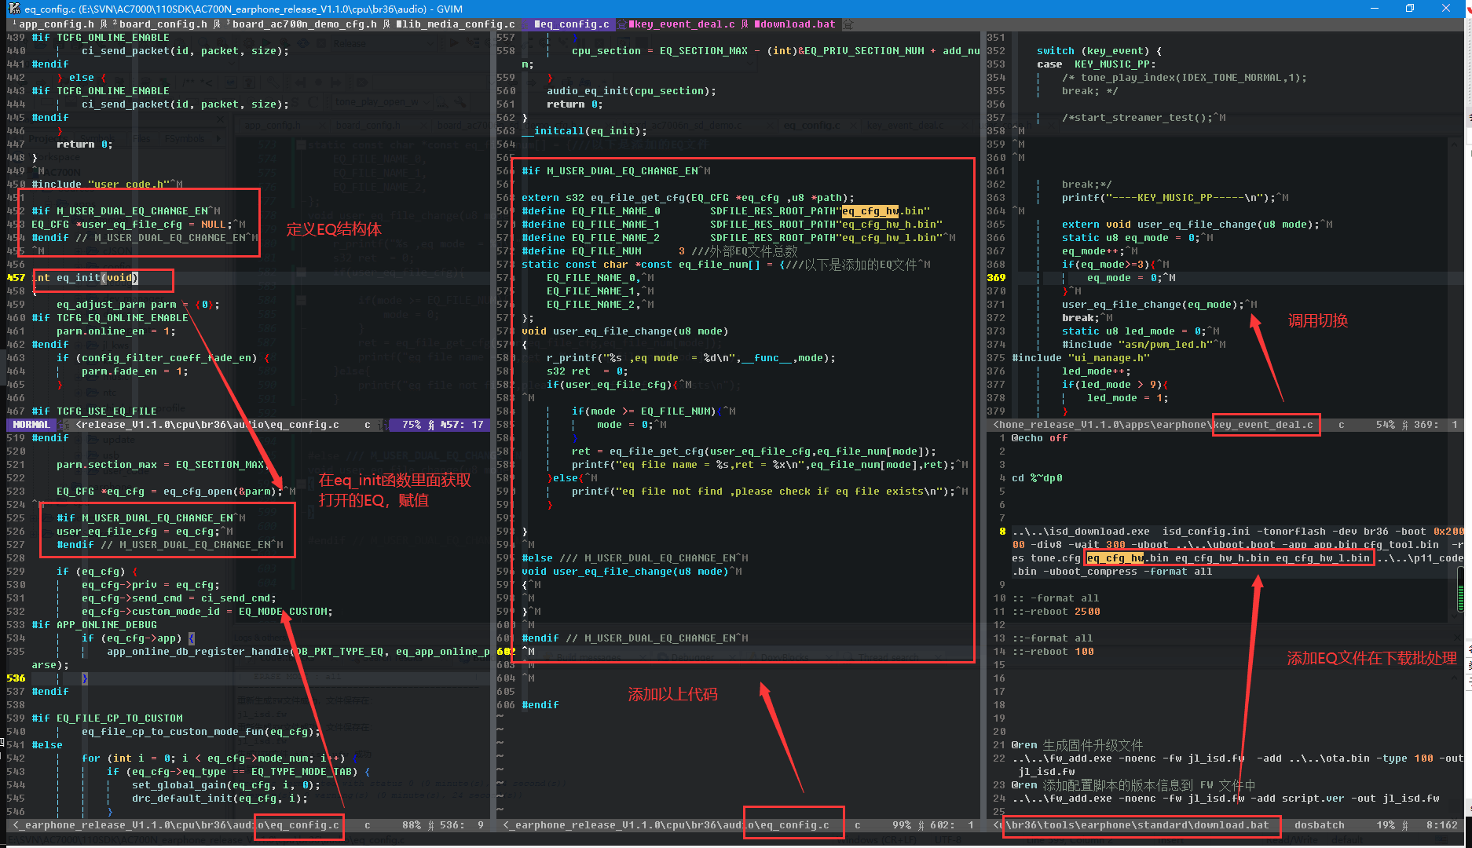The height and width of the screenshot is (848, 1472).
Task: Switch to the key_event_deal.c tab
Action: click(x=682, y=24)
